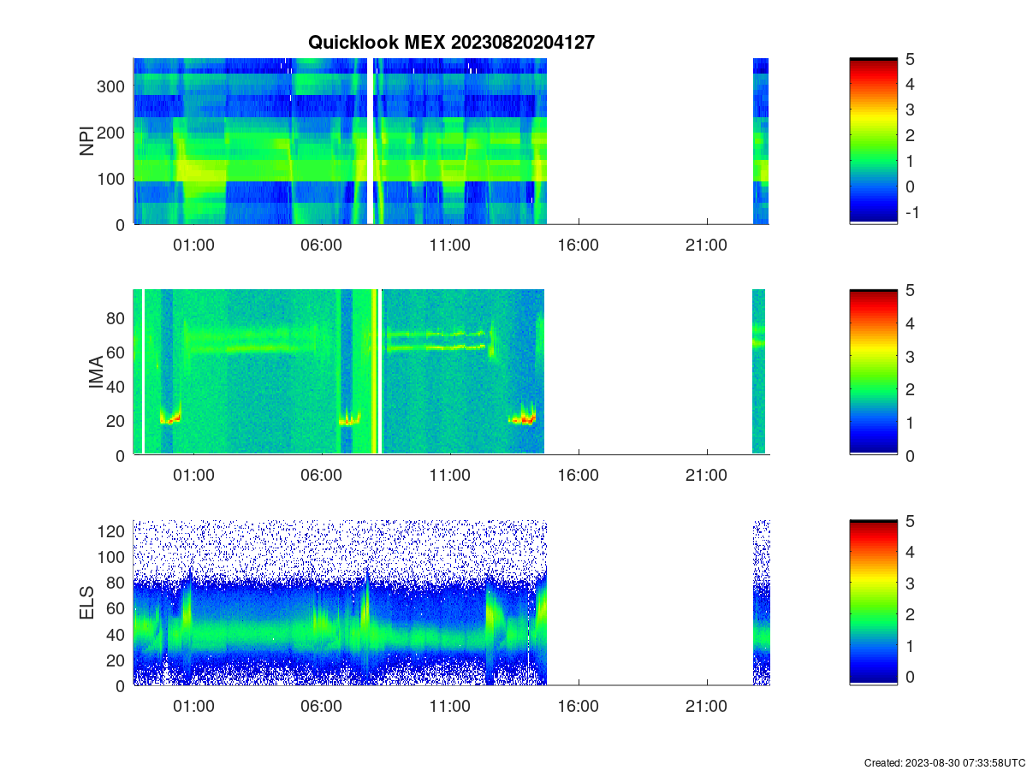Viewport: 1027px width, 770px height.
Task: Click the 21:00 tick under ELS plot
Action: (707, 706)
